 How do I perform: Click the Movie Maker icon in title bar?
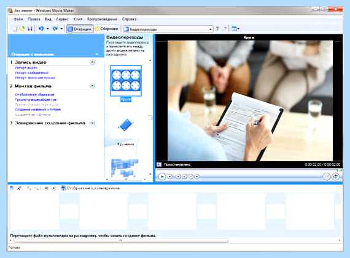point(10,10)
